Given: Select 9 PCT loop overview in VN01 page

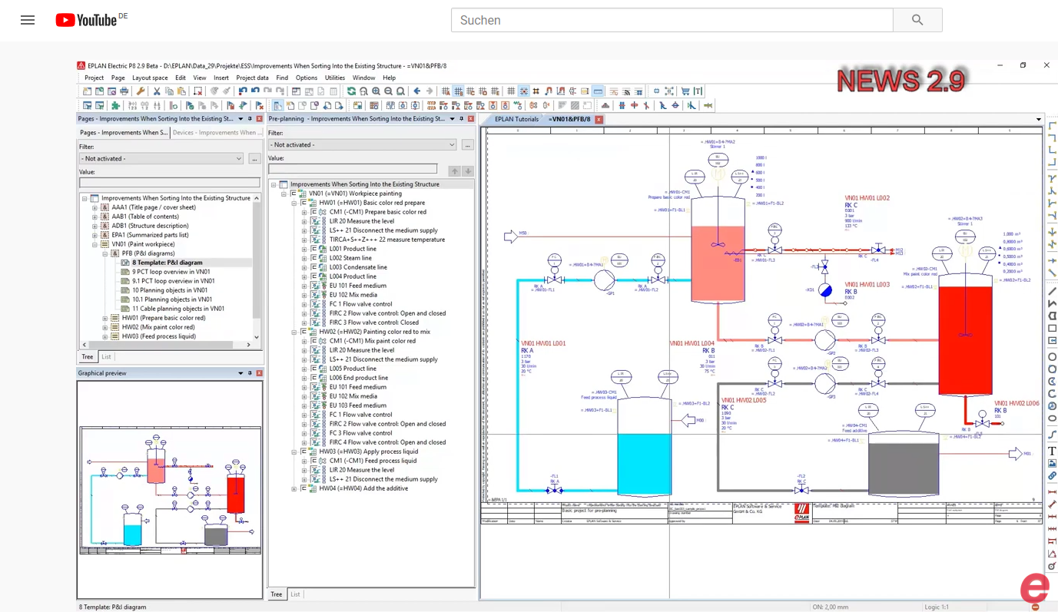Looking at the screenshot, I should (171, 272).
